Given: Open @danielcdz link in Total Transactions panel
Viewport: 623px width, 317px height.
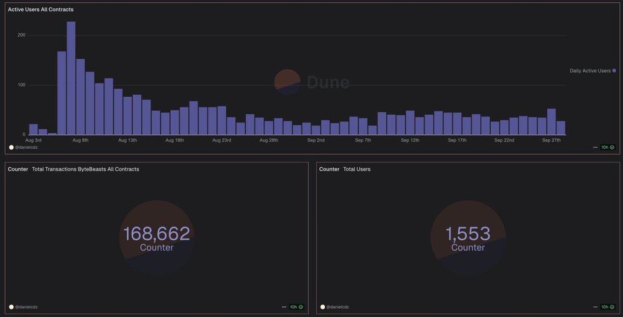Looking at the screenshot, I should click(27, 307).
